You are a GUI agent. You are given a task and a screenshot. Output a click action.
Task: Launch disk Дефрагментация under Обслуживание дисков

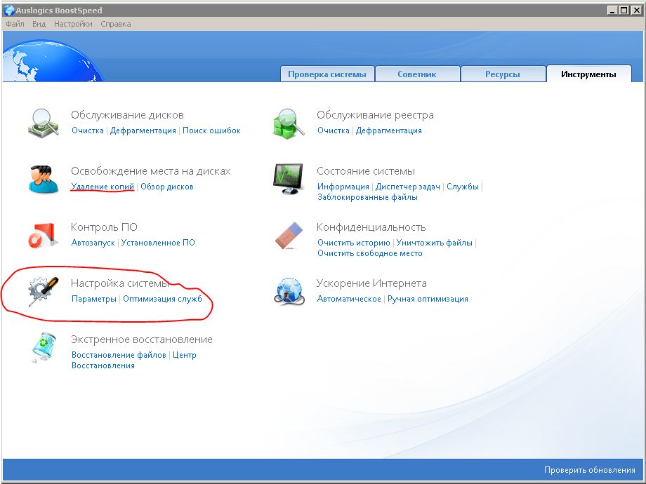[143, 130]
